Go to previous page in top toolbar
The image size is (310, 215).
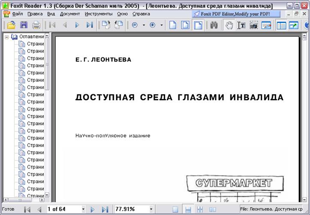[65, 25]
